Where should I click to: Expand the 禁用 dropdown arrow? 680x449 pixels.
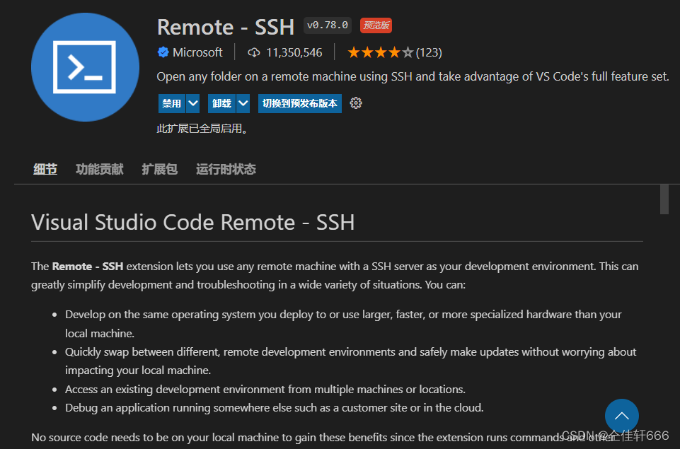tap(193, 103)
